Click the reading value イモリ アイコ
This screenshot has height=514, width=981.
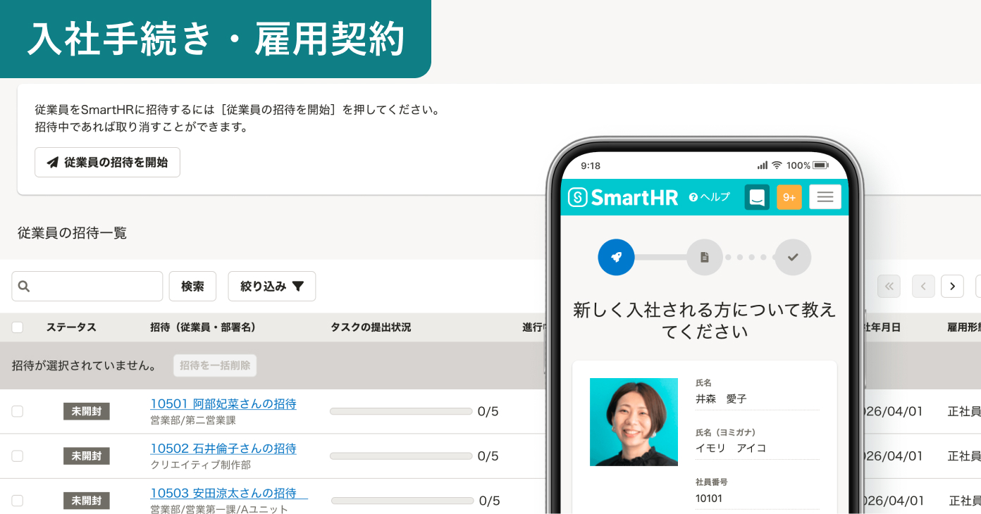click(731, 448)
